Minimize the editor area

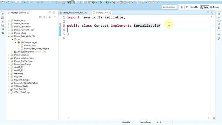208,12
